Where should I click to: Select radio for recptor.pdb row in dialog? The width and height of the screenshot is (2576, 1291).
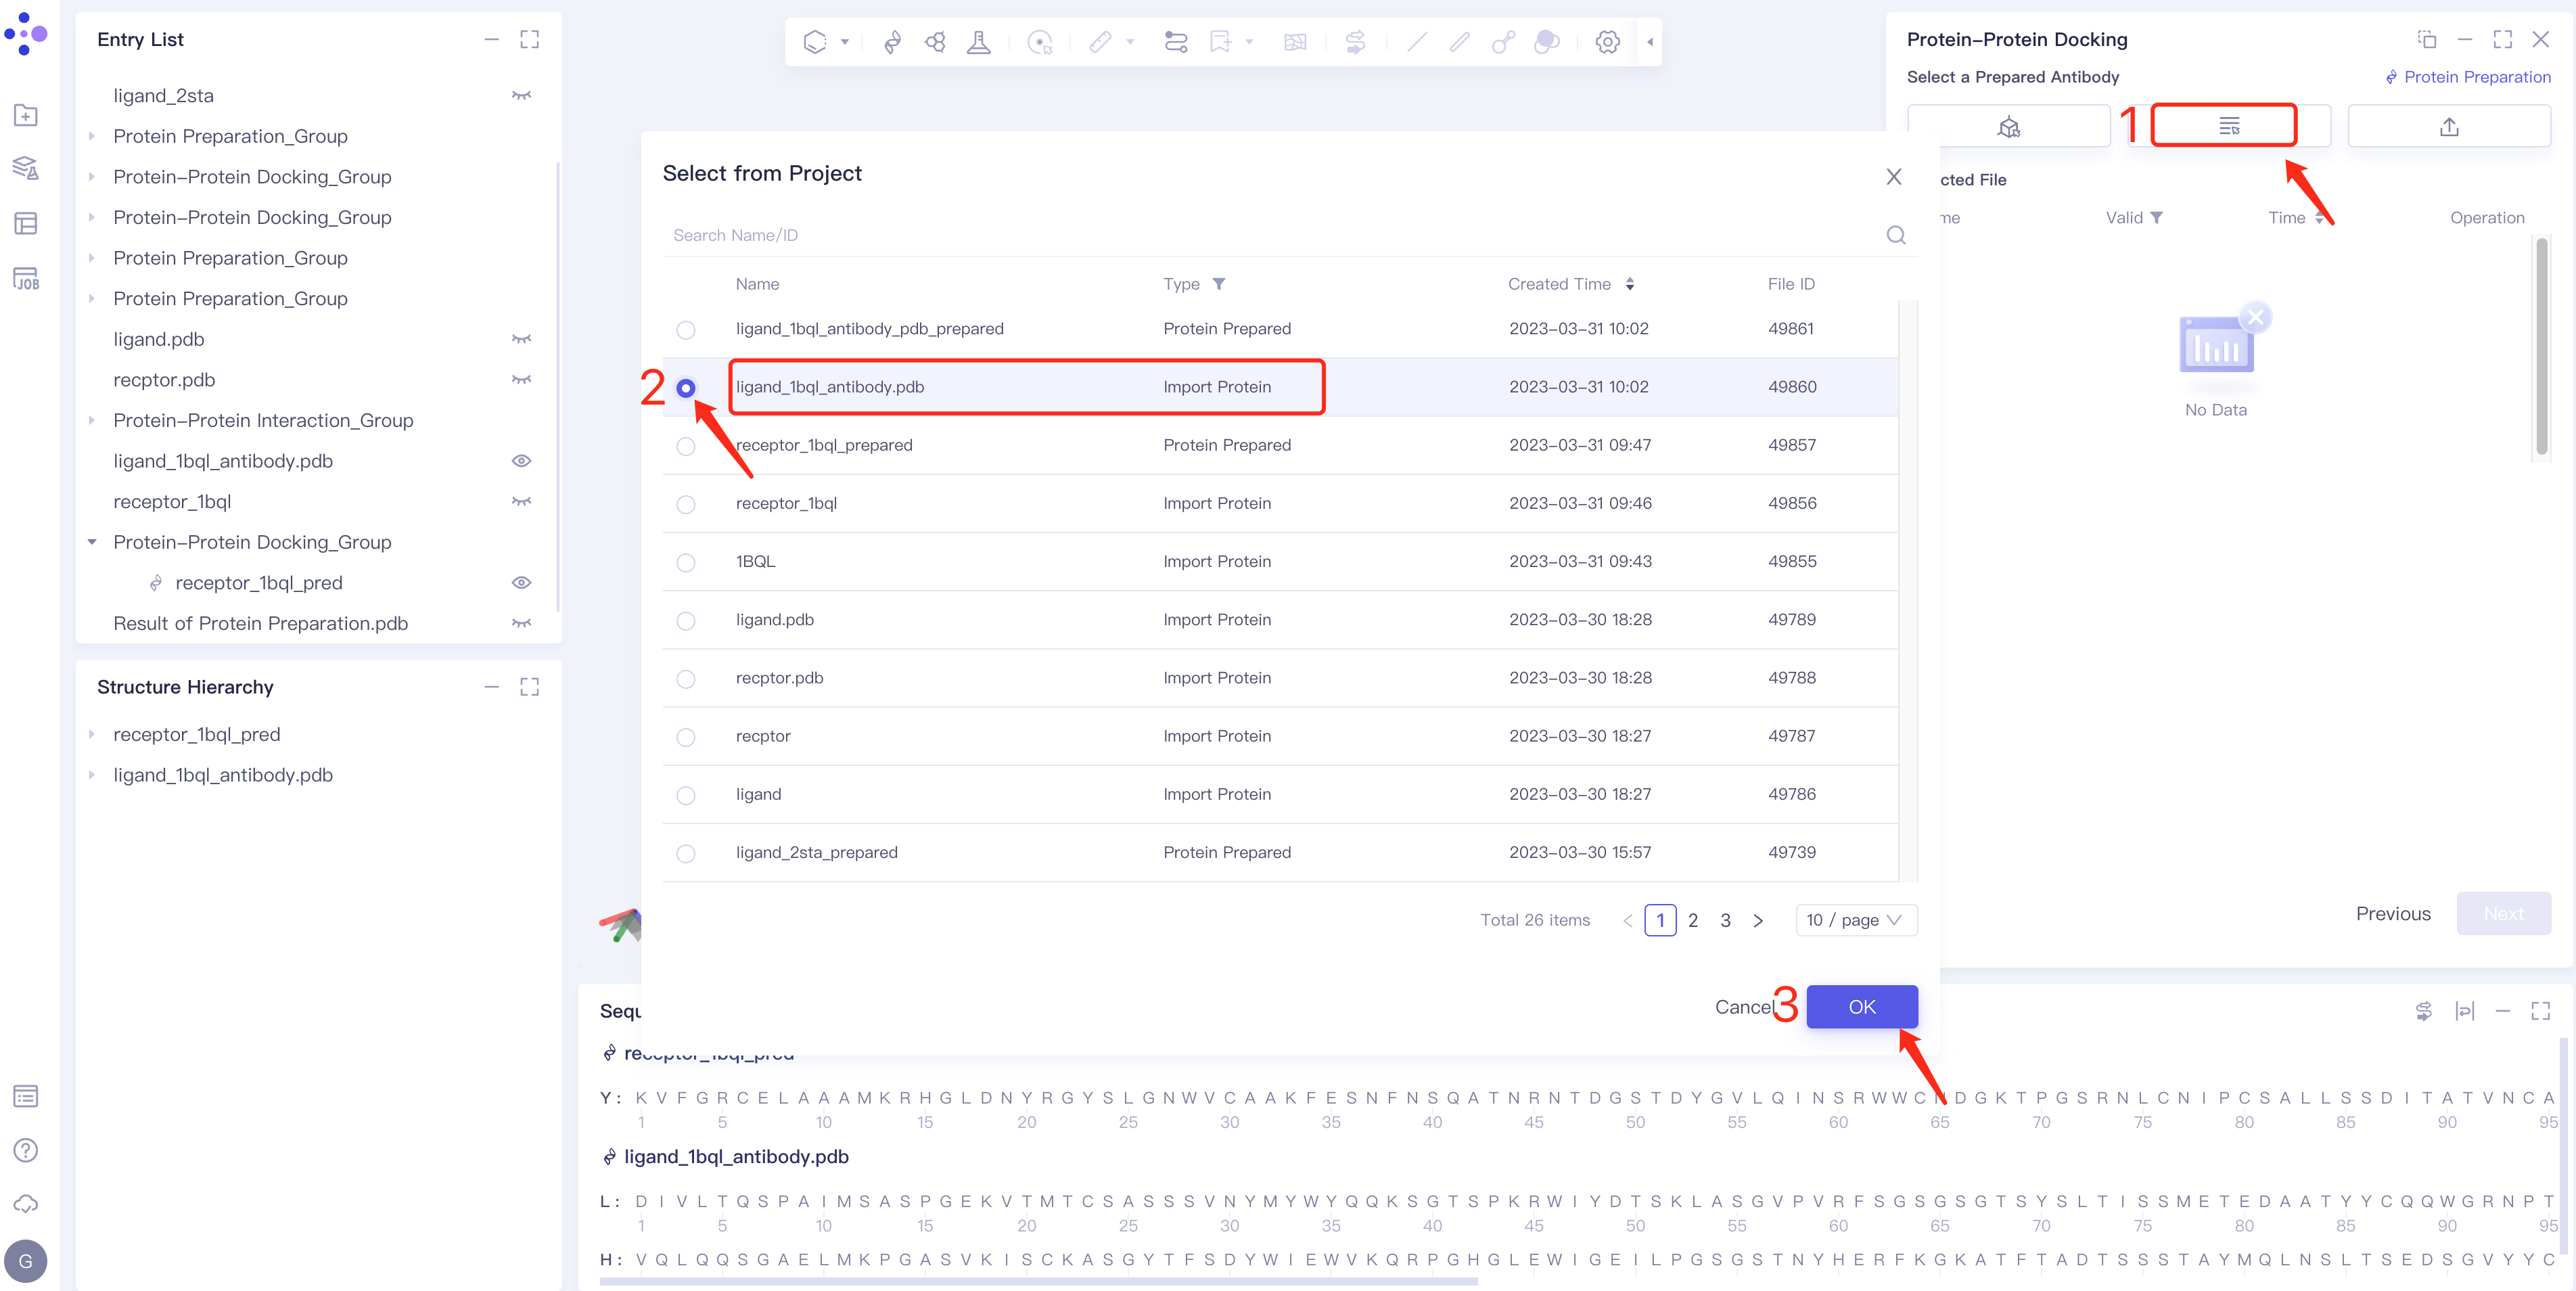pyautogui.click(x=685, y=679)
